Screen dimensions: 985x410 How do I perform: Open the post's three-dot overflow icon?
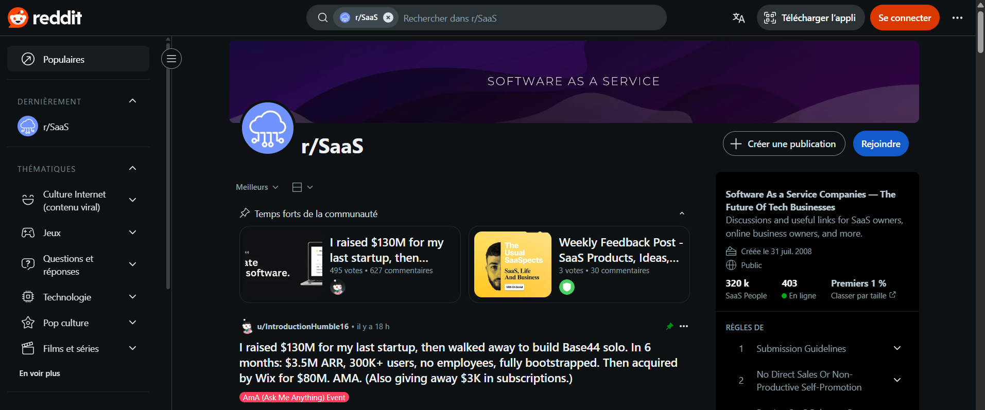pos(684,326)
